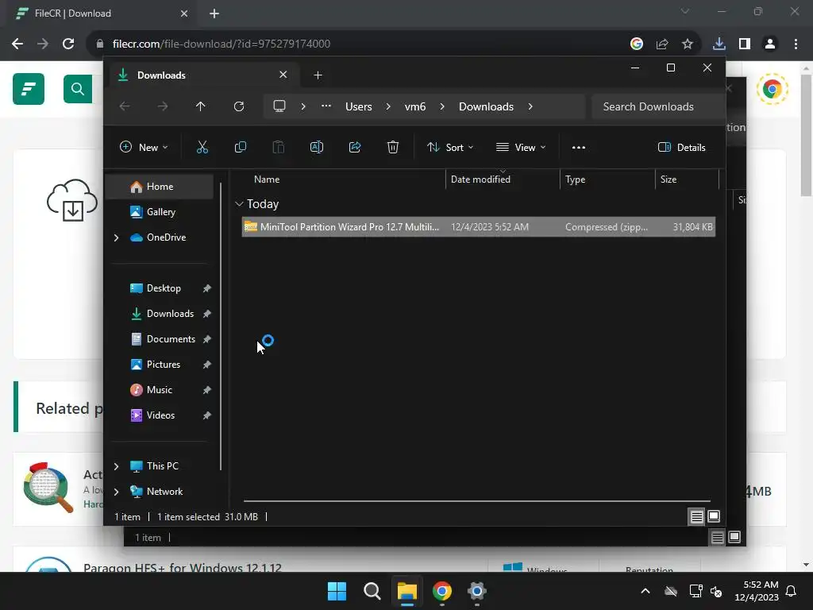Collapse the Today group

click(239, 204)
